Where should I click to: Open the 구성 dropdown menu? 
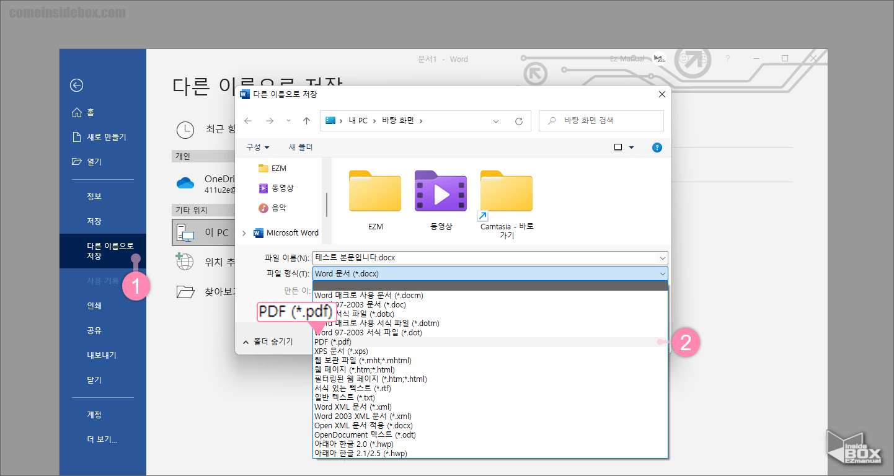(x=257, y=147)
